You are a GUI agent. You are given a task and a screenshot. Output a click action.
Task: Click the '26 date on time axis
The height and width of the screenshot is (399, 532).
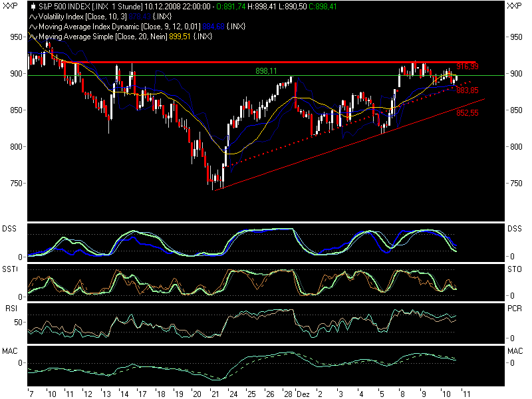pos(269,394)
